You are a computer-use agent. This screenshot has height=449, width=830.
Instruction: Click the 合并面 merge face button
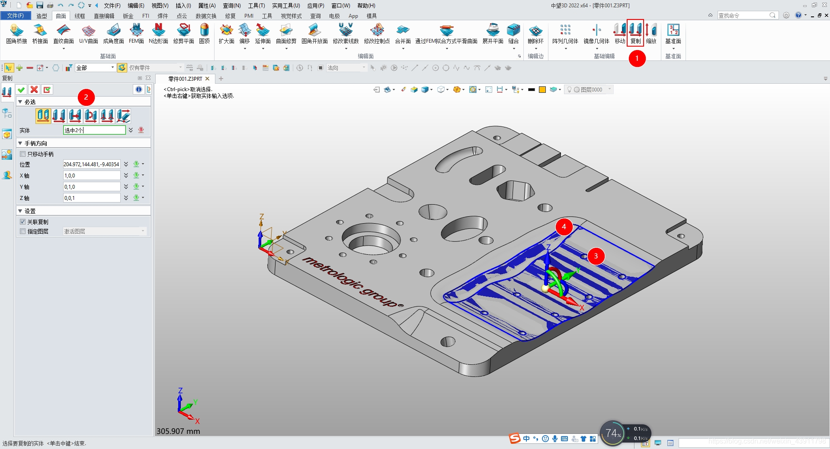(403, 34)
